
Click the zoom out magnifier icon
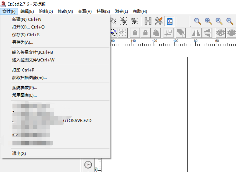[x=230, y=21]
